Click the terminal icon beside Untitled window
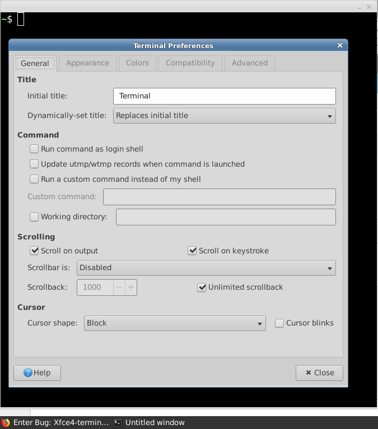Image resolution: width=378 pixels, height=429 pixels. click(118, 423)
